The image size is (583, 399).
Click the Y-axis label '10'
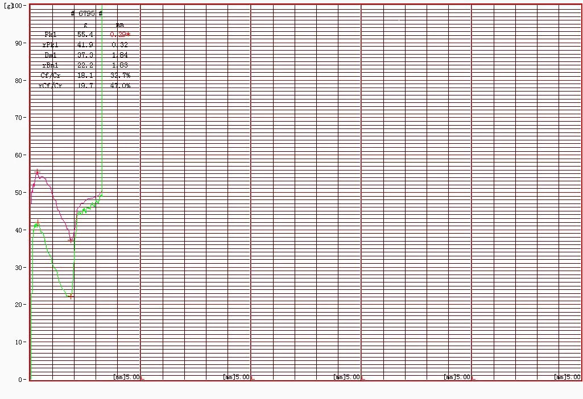point(19,342)
